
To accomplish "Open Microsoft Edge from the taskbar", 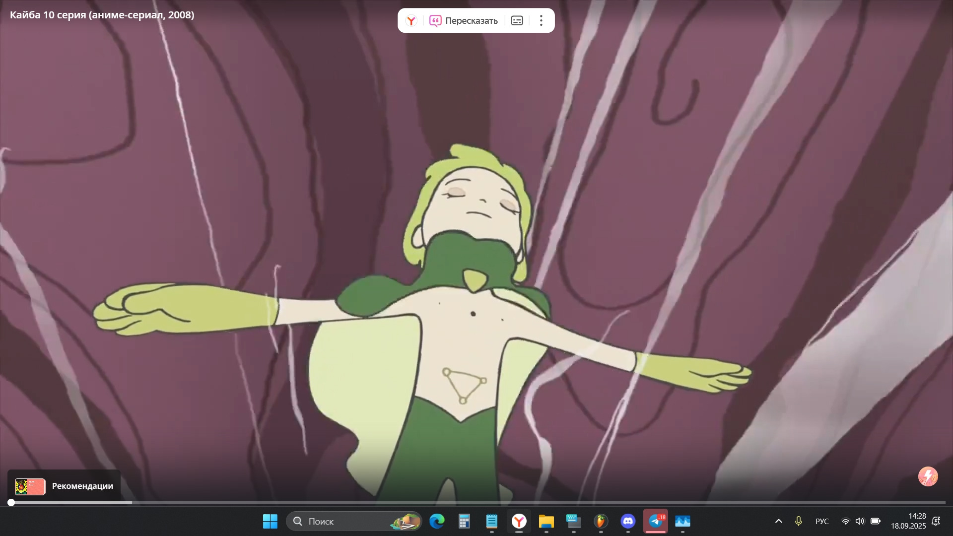I will pos(437,522).
